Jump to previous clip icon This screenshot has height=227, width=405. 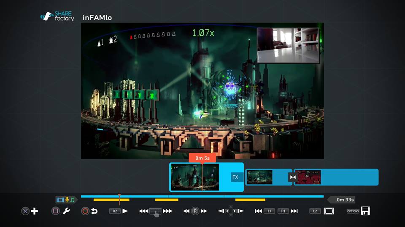click(x=258, y=211)
